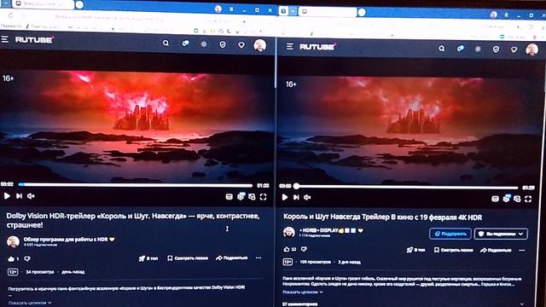Dislike the 4K HDR trailer in right window
The height and width of the screenshot is (307, 546).
coord(304,249)
